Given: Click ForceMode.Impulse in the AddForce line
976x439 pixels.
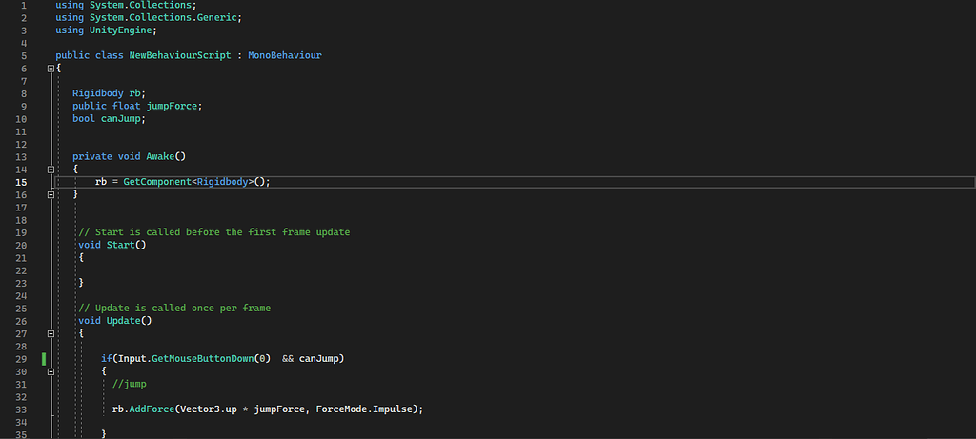Looking at the screenshot, I should point(379,409).
